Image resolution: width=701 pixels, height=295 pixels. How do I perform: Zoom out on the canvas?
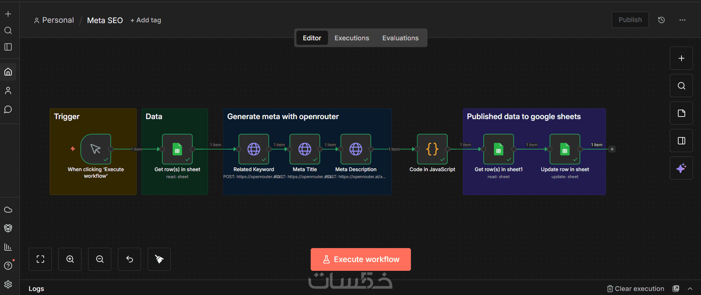pyautogui.click(x=100, y=259)
